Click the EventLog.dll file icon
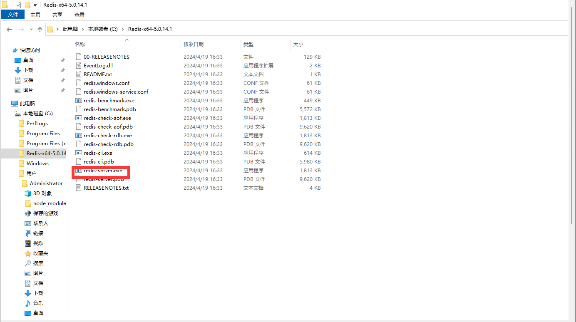 click(79, 66)
